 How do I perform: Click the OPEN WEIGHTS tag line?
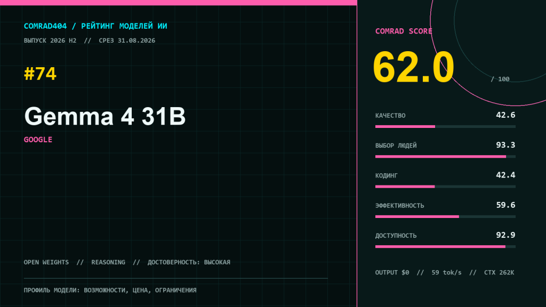[x=127, y=262]
